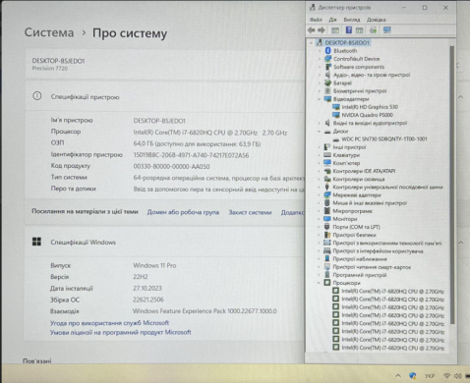
Task: Open the Wi-Fi network icon in the taskbar
Action: (446, 376)
